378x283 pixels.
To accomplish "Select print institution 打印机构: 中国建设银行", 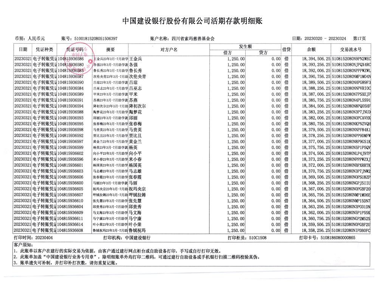I will (x=127, y=238).
